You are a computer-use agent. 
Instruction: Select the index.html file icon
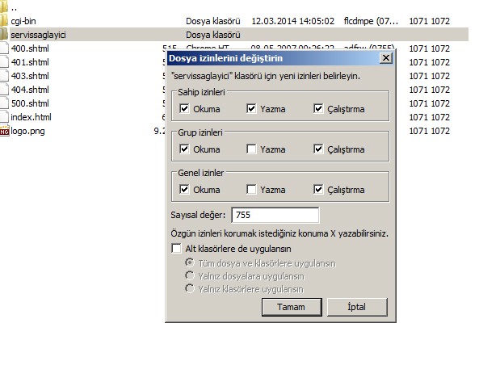point(4,117)
